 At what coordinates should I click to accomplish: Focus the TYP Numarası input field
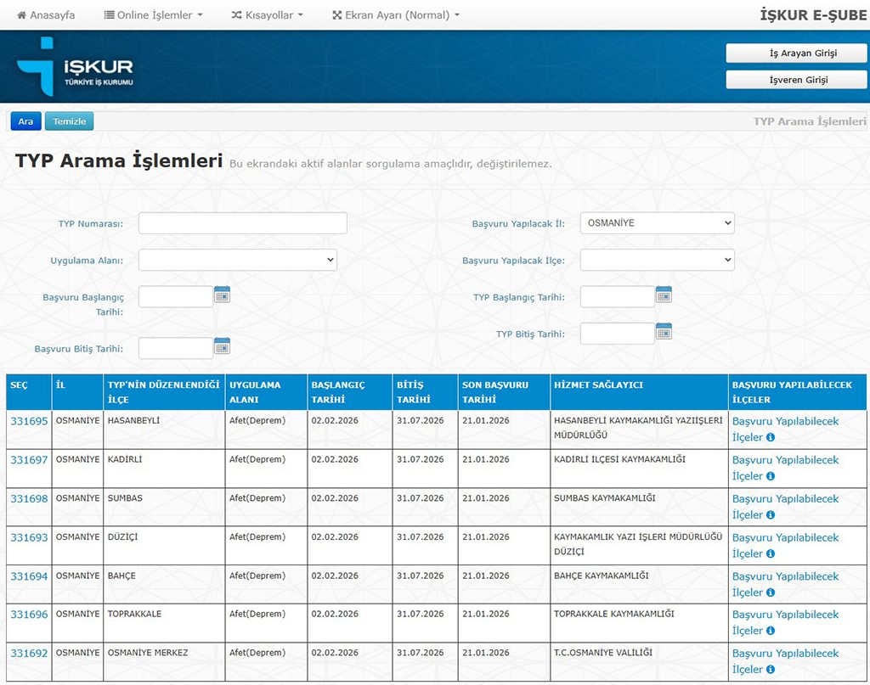242,223
